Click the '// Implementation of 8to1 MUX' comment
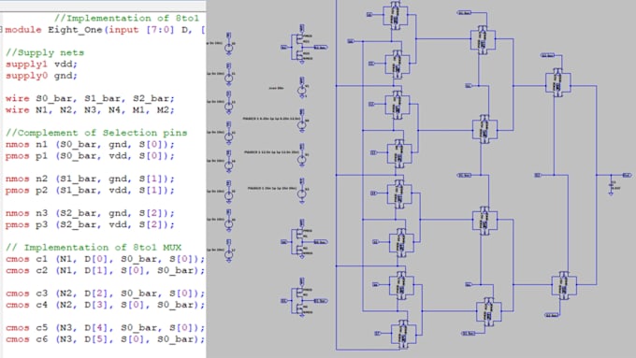This screenshot has height=358, width=636. (94, 248)
